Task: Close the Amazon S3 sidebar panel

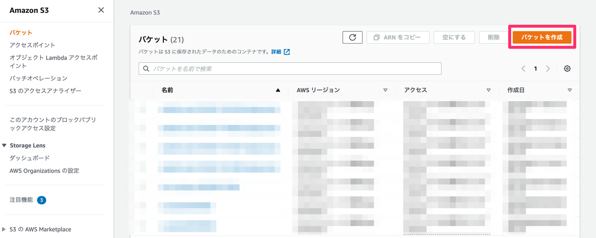Action: (101, 10)
